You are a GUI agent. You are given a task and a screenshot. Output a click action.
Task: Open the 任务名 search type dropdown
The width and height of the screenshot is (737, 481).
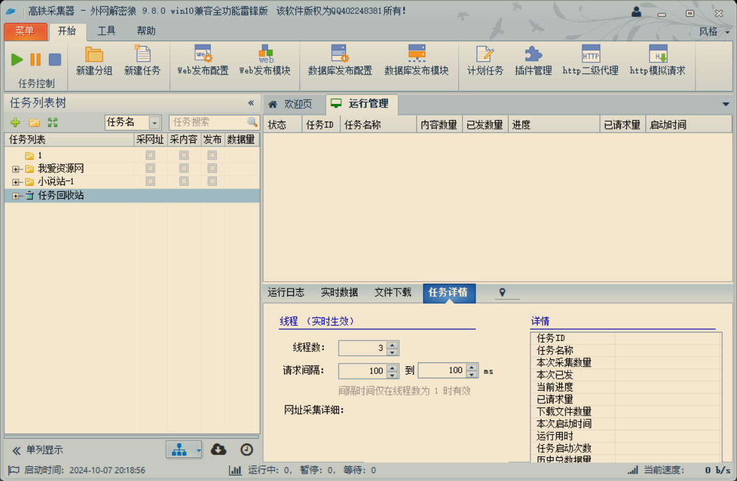pyautogui.click(x=155, y=123)
